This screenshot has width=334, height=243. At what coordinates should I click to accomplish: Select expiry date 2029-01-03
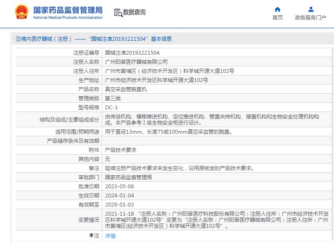pos(120,205)
